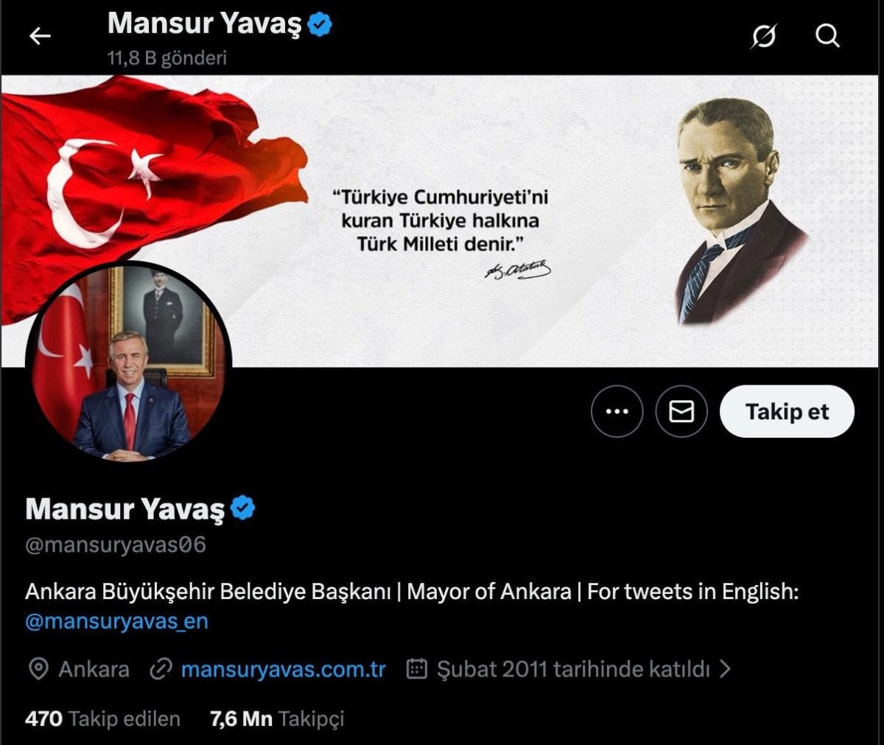Screen dimensions: 884x745
Task: Send a message via envelope icon
Action: tap(681, 411)
